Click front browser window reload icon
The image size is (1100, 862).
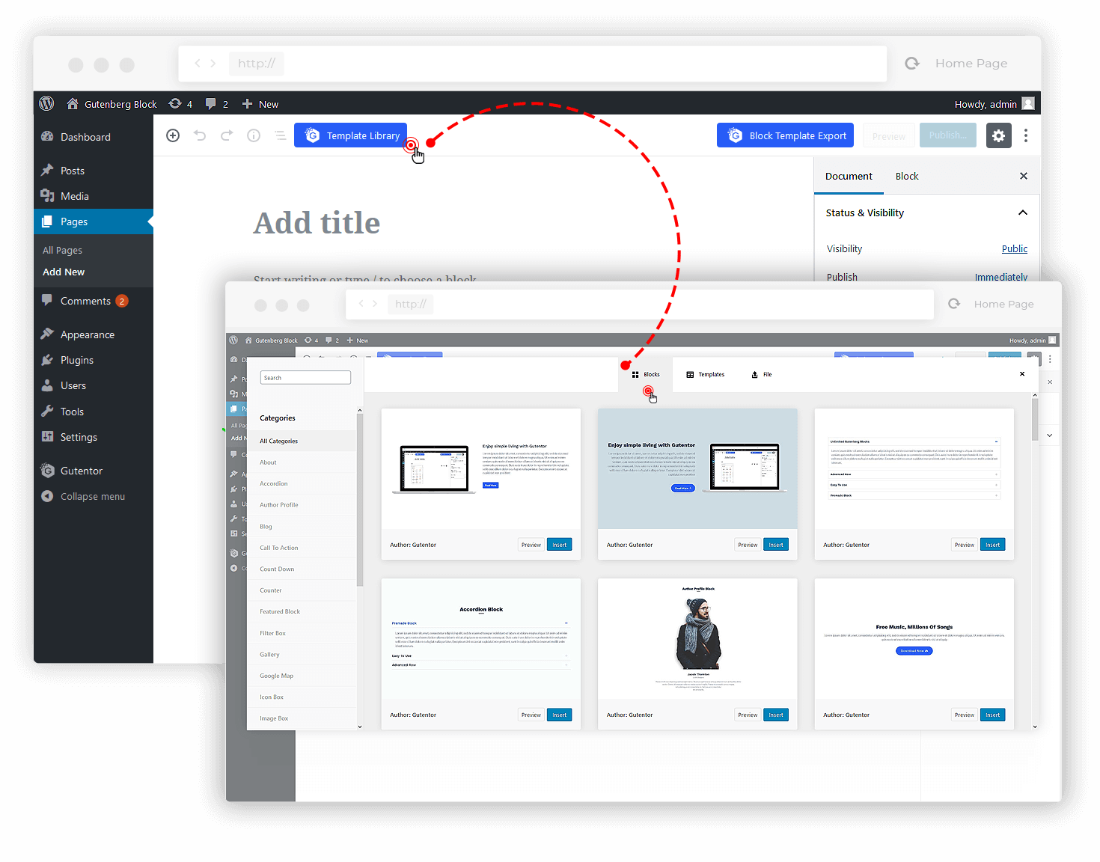tap(954, 304)
